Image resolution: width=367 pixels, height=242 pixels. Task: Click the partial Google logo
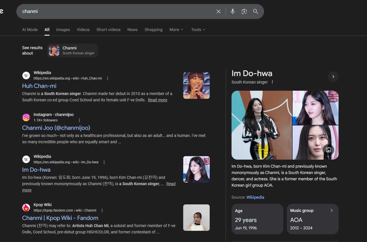click(1, 11)
